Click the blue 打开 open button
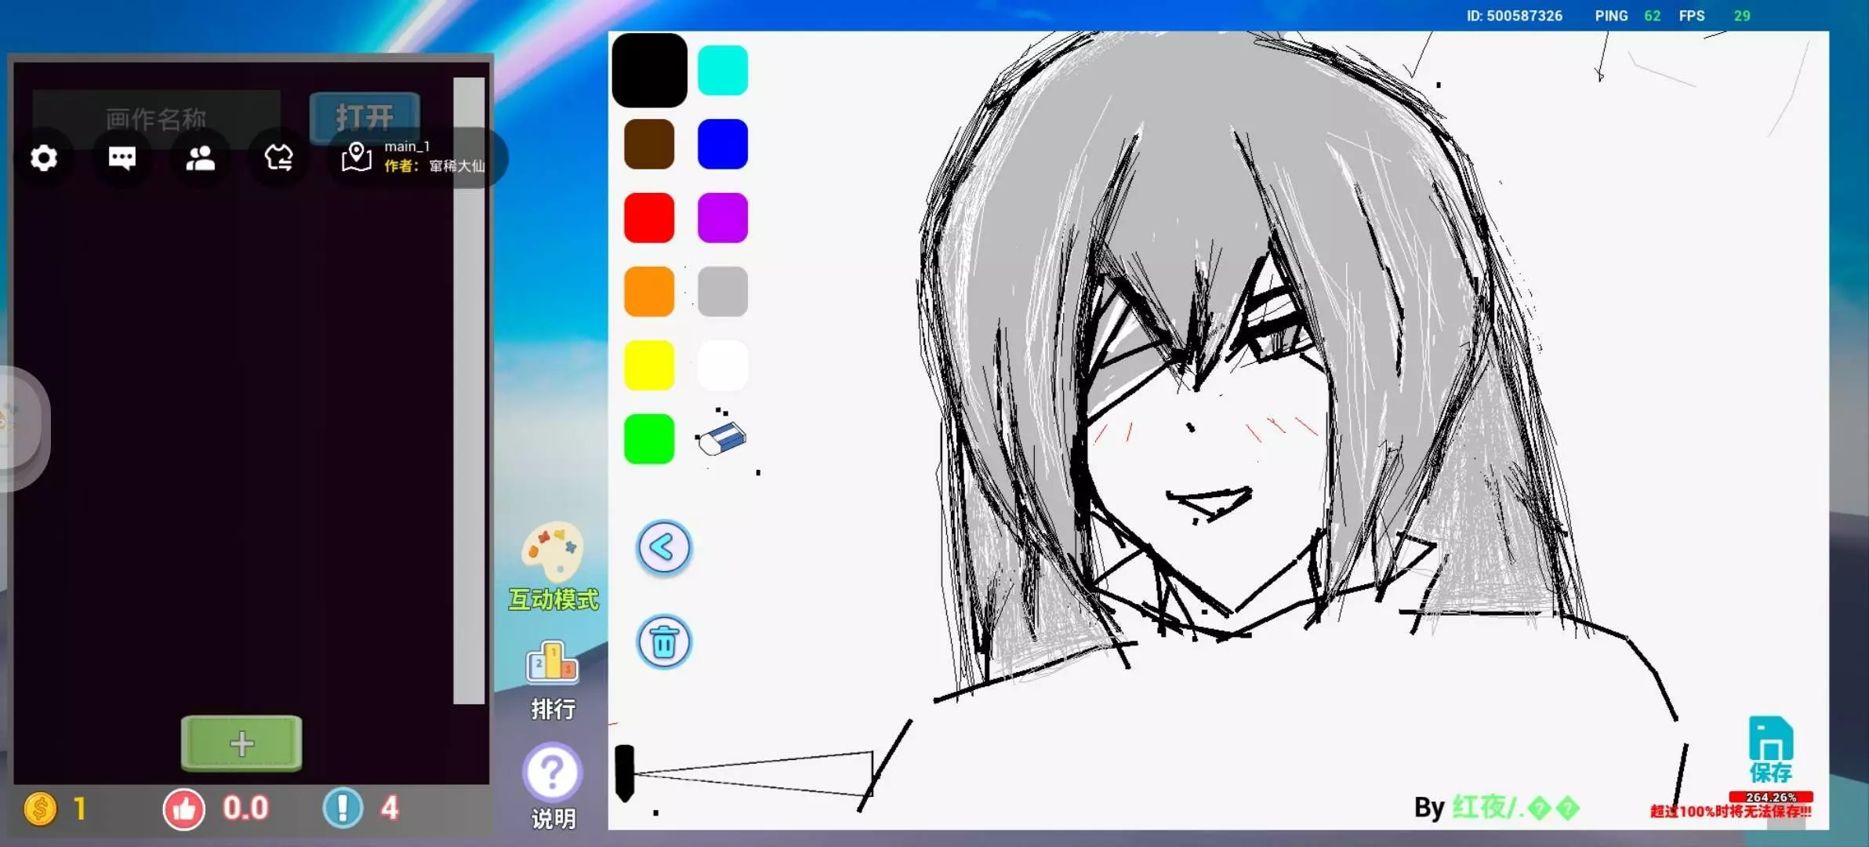 [x=365, y=116]
